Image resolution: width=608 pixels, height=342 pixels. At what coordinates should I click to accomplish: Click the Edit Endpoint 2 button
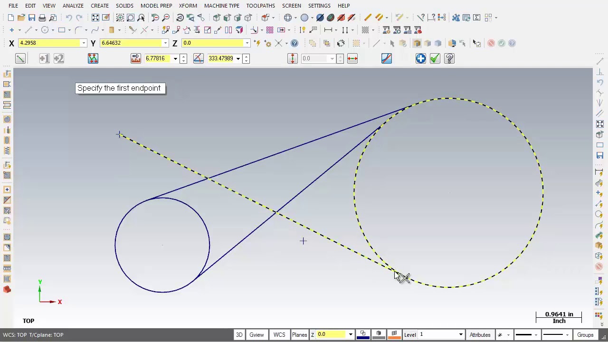pos(58,58)
